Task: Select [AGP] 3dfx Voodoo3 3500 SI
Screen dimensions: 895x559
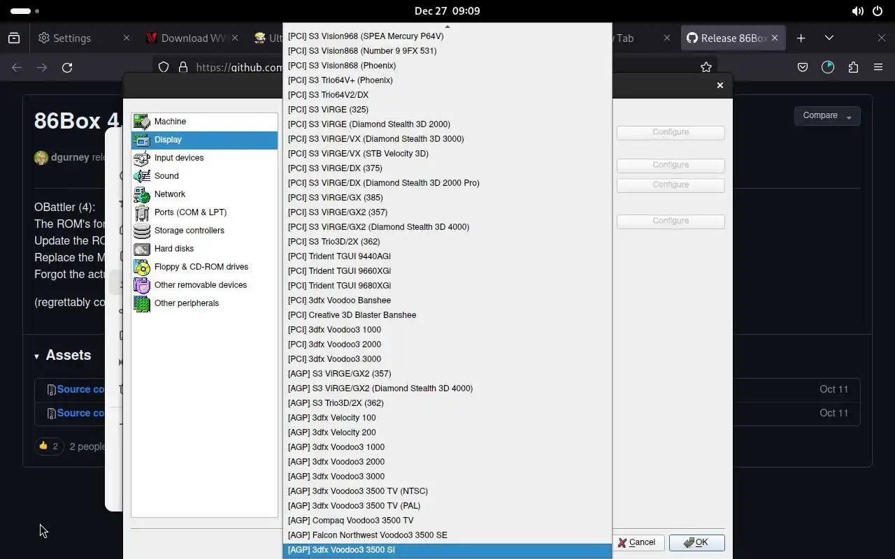Action: pos(447,550)
